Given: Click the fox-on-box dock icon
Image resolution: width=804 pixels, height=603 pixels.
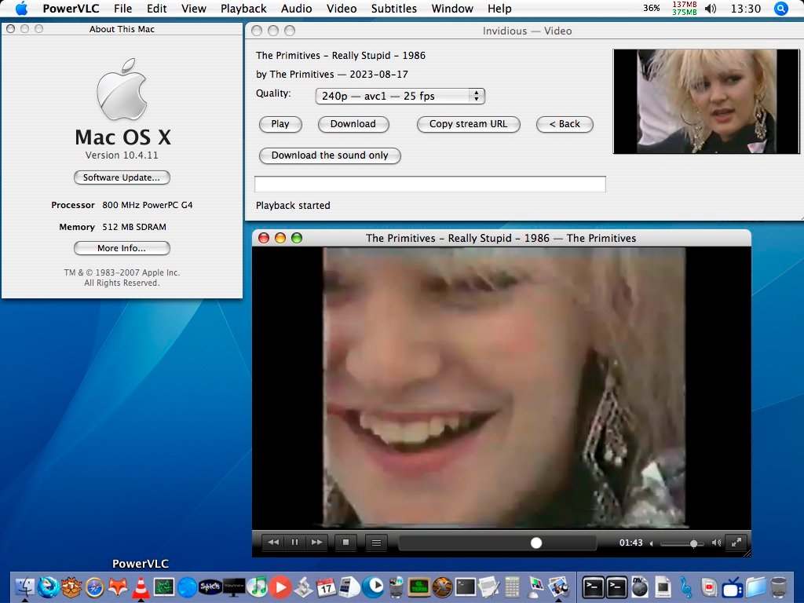Looking at the screenshot, I should coord(71,587).
